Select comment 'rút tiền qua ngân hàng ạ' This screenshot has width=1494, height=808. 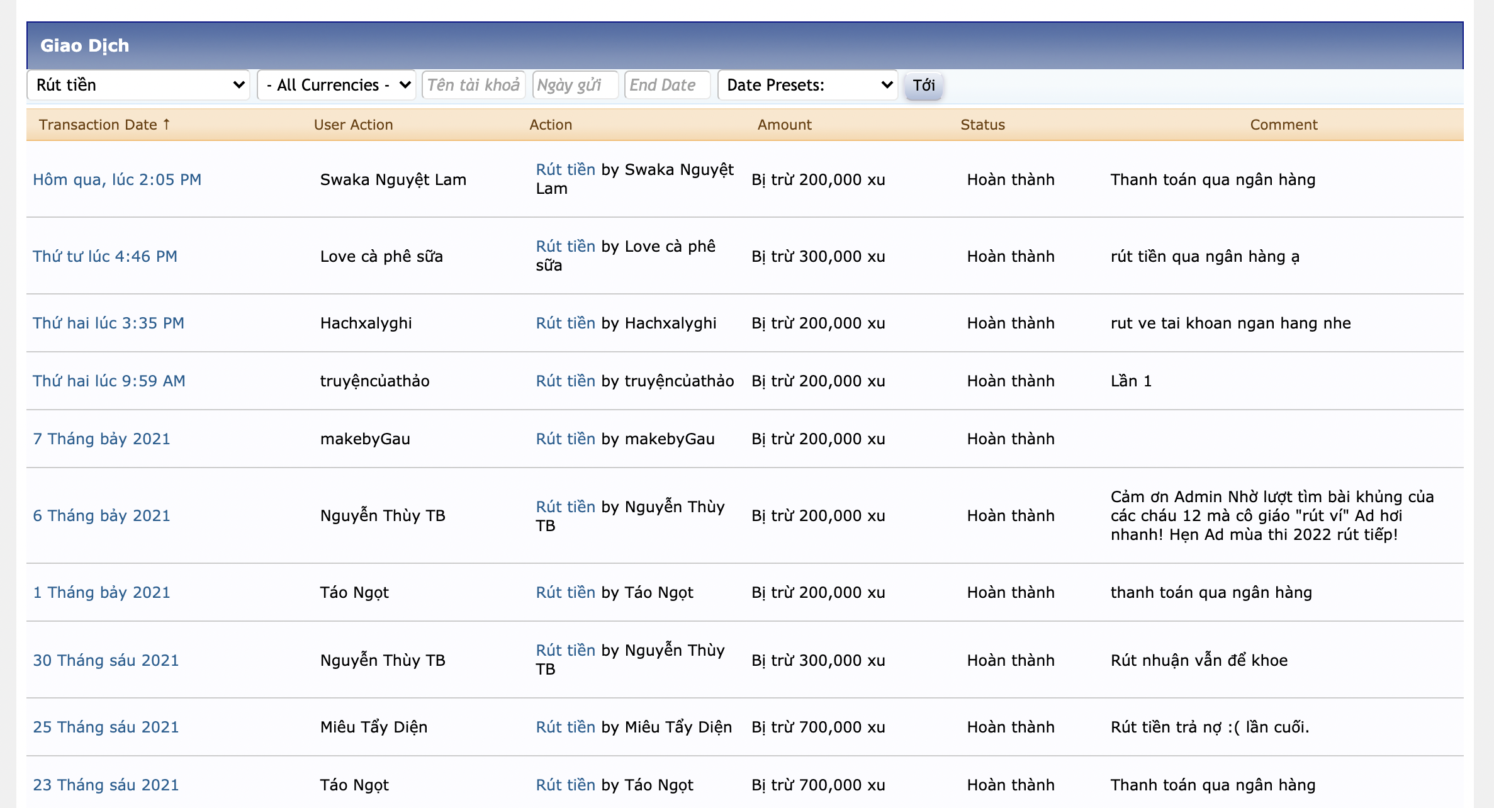pyautogui.click(x=1205, y=257)
